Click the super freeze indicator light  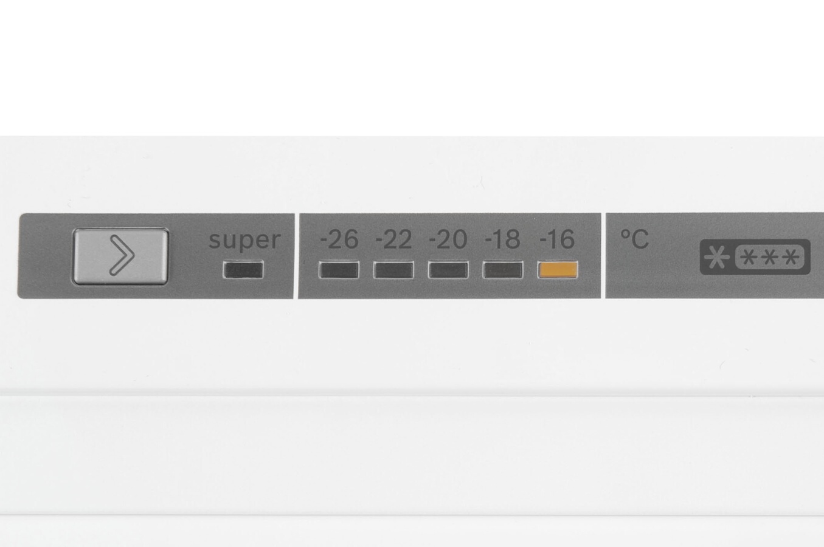[x=243, y=270]
